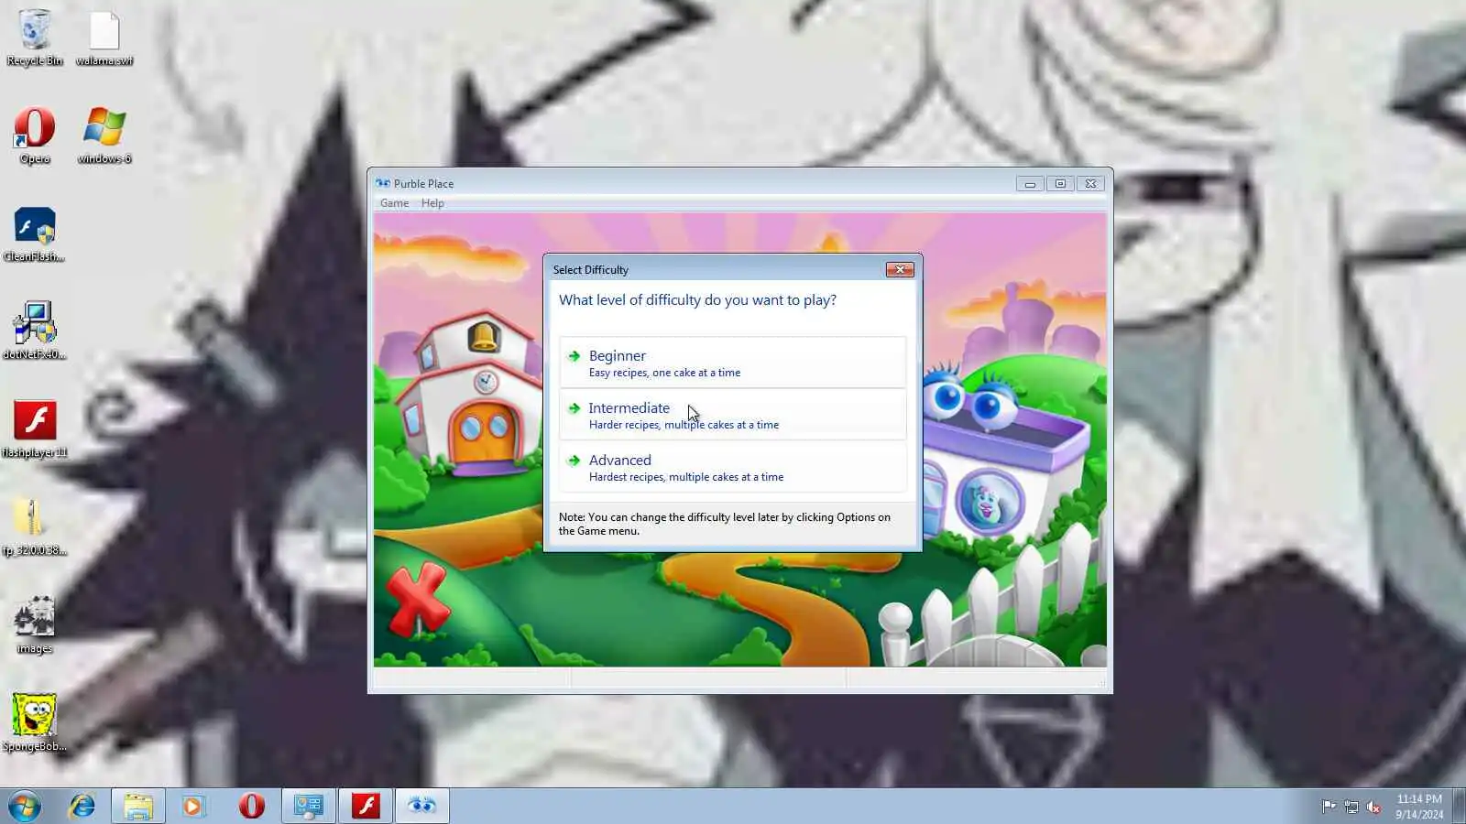Click the Purble Place title bar icon
Viewport: 1466px width, 824px height.
[x=383, y=183]
